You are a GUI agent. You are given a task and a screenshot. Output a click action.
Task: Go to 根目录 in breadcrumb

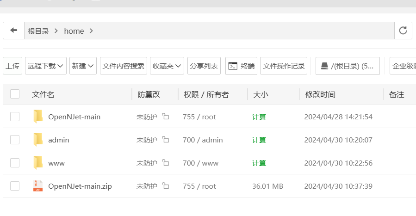(38, 31)
